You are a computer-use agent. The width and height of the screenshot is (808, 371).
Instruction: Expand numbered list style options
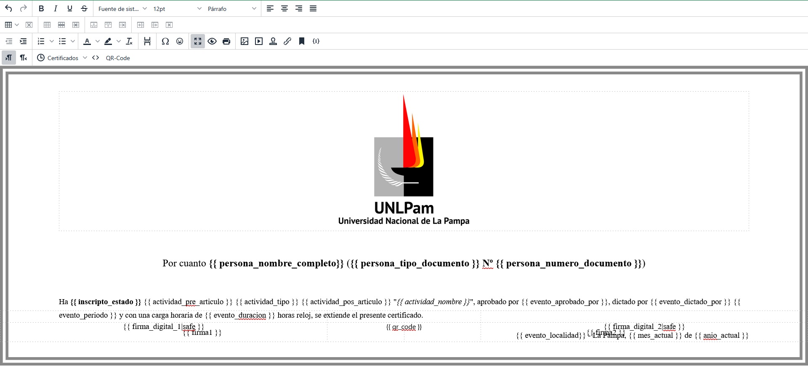[x=52, y=41]
